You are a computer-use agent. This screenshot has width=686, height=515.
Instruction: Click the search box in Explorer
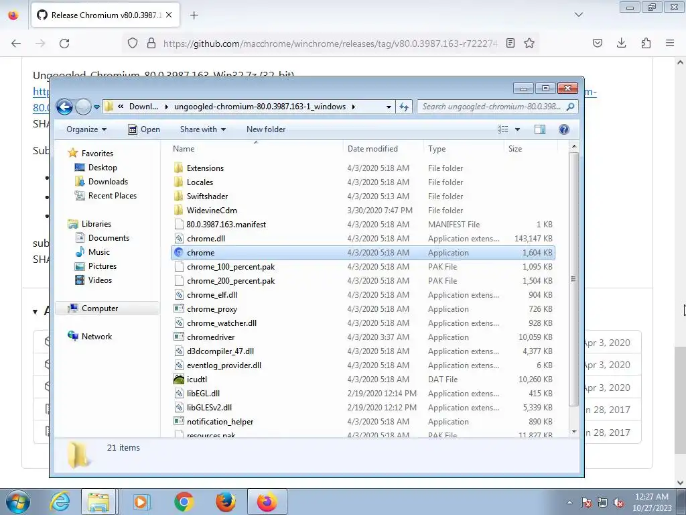pyautogui.click(x=498, y=107)
